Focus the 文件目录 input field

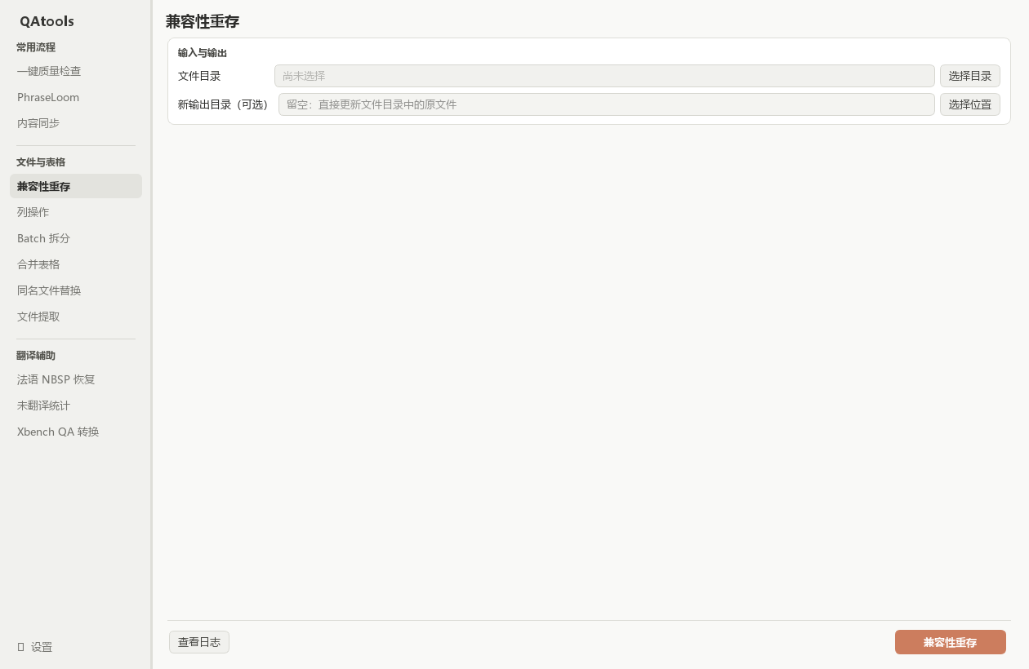click(x=604, y=76)
